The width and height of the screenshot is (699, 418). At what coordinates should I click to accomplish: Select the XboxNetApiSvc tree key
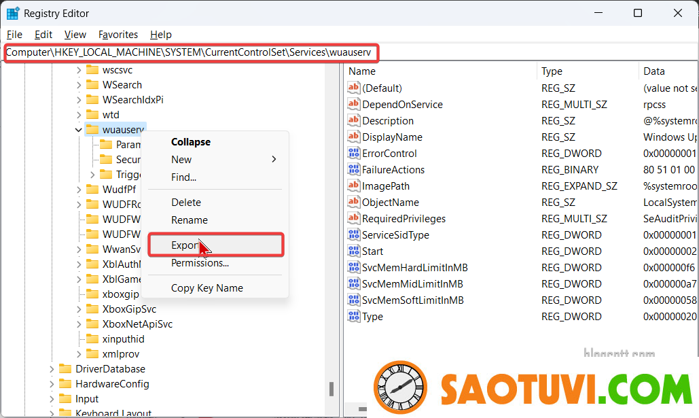pyautogui.click(x=137, y=324)
